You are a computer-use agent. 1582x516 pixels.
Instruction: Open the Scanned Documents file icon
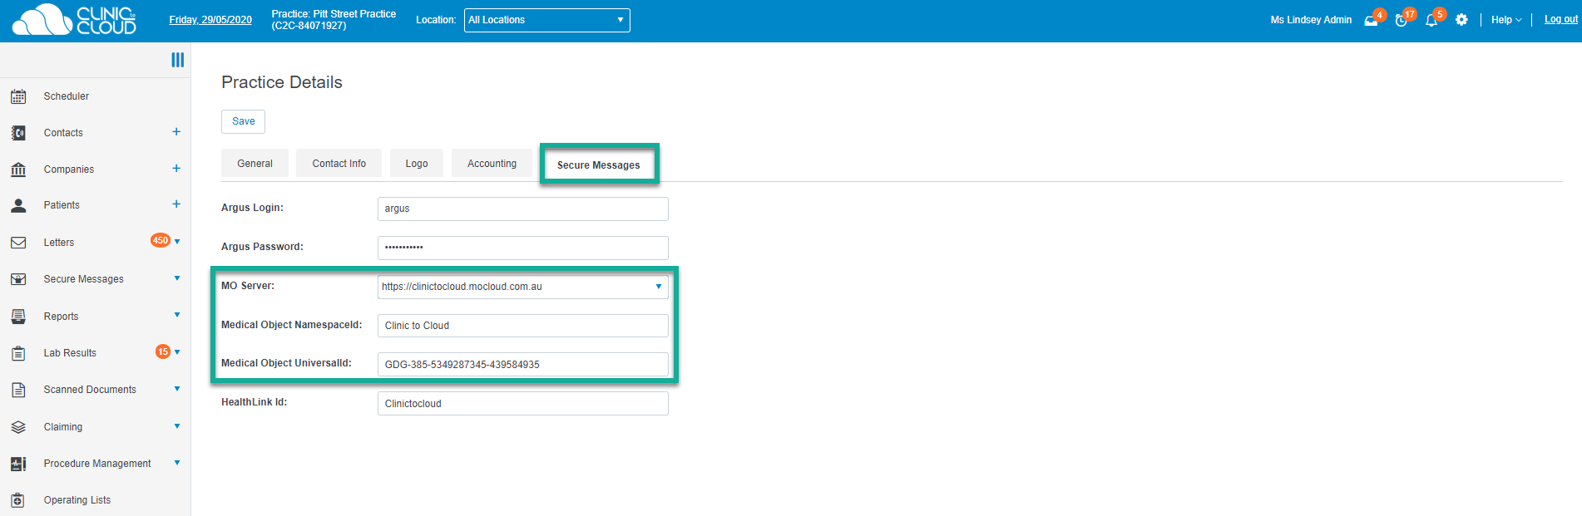[18, 390]
